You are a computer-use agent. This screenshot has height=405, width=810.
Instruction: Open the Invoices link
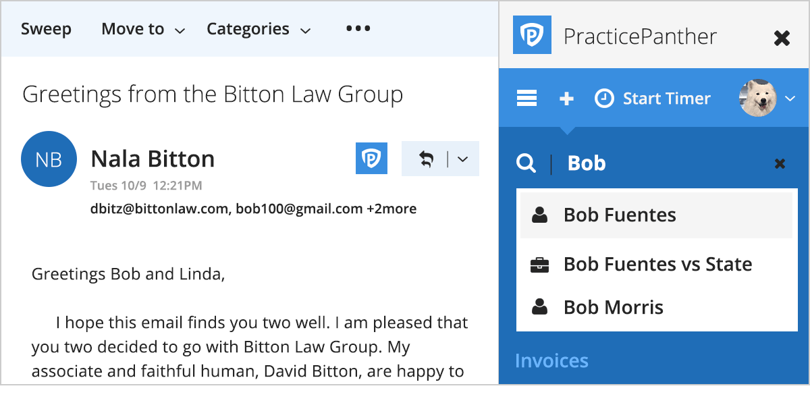pyautogui.click(x=551, y=360)
